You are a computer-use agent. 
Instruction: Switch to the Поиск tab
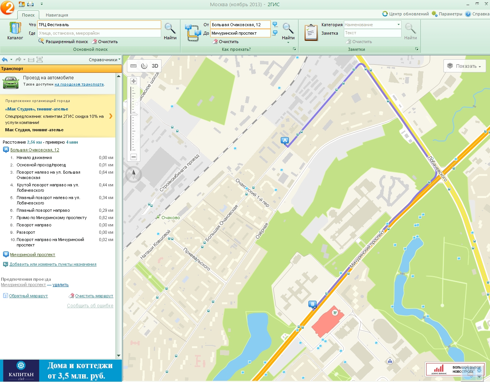(x=28, y=15)
